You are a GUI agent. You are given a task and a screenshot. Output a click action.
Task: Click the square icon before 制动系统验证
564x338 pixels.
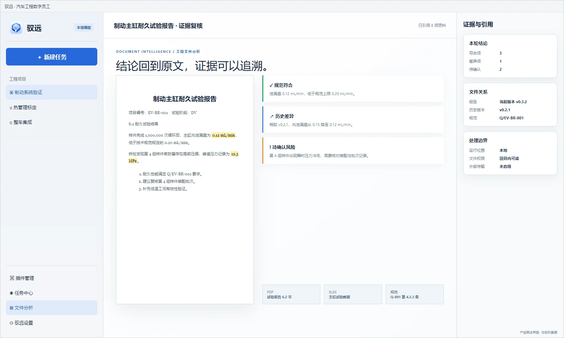pyautogui.click(x=11, y=93)
